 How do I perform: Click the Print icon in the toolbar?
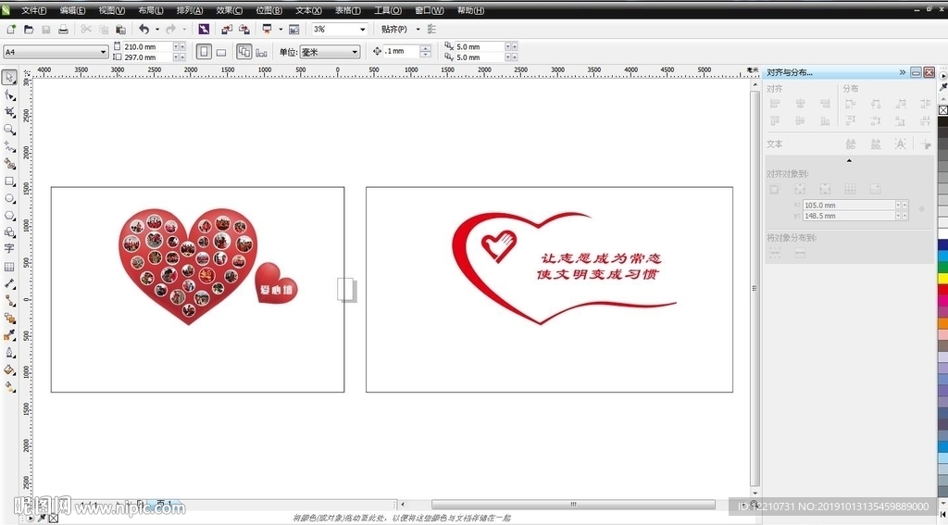(63, 30)
